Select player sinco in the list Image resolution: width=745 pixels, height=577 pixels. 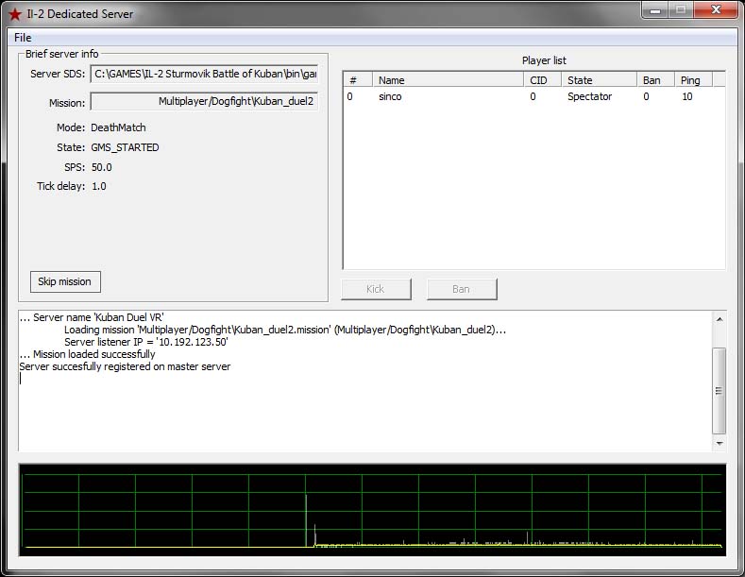390,96
